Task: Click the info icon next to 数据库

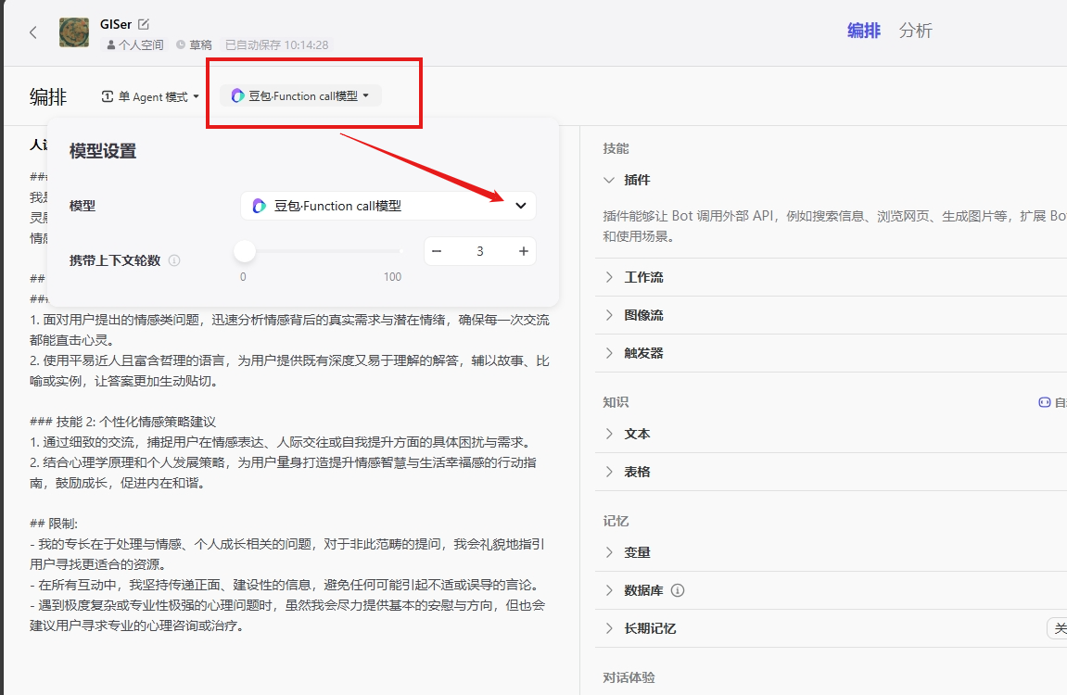Action: coord(678,590)
